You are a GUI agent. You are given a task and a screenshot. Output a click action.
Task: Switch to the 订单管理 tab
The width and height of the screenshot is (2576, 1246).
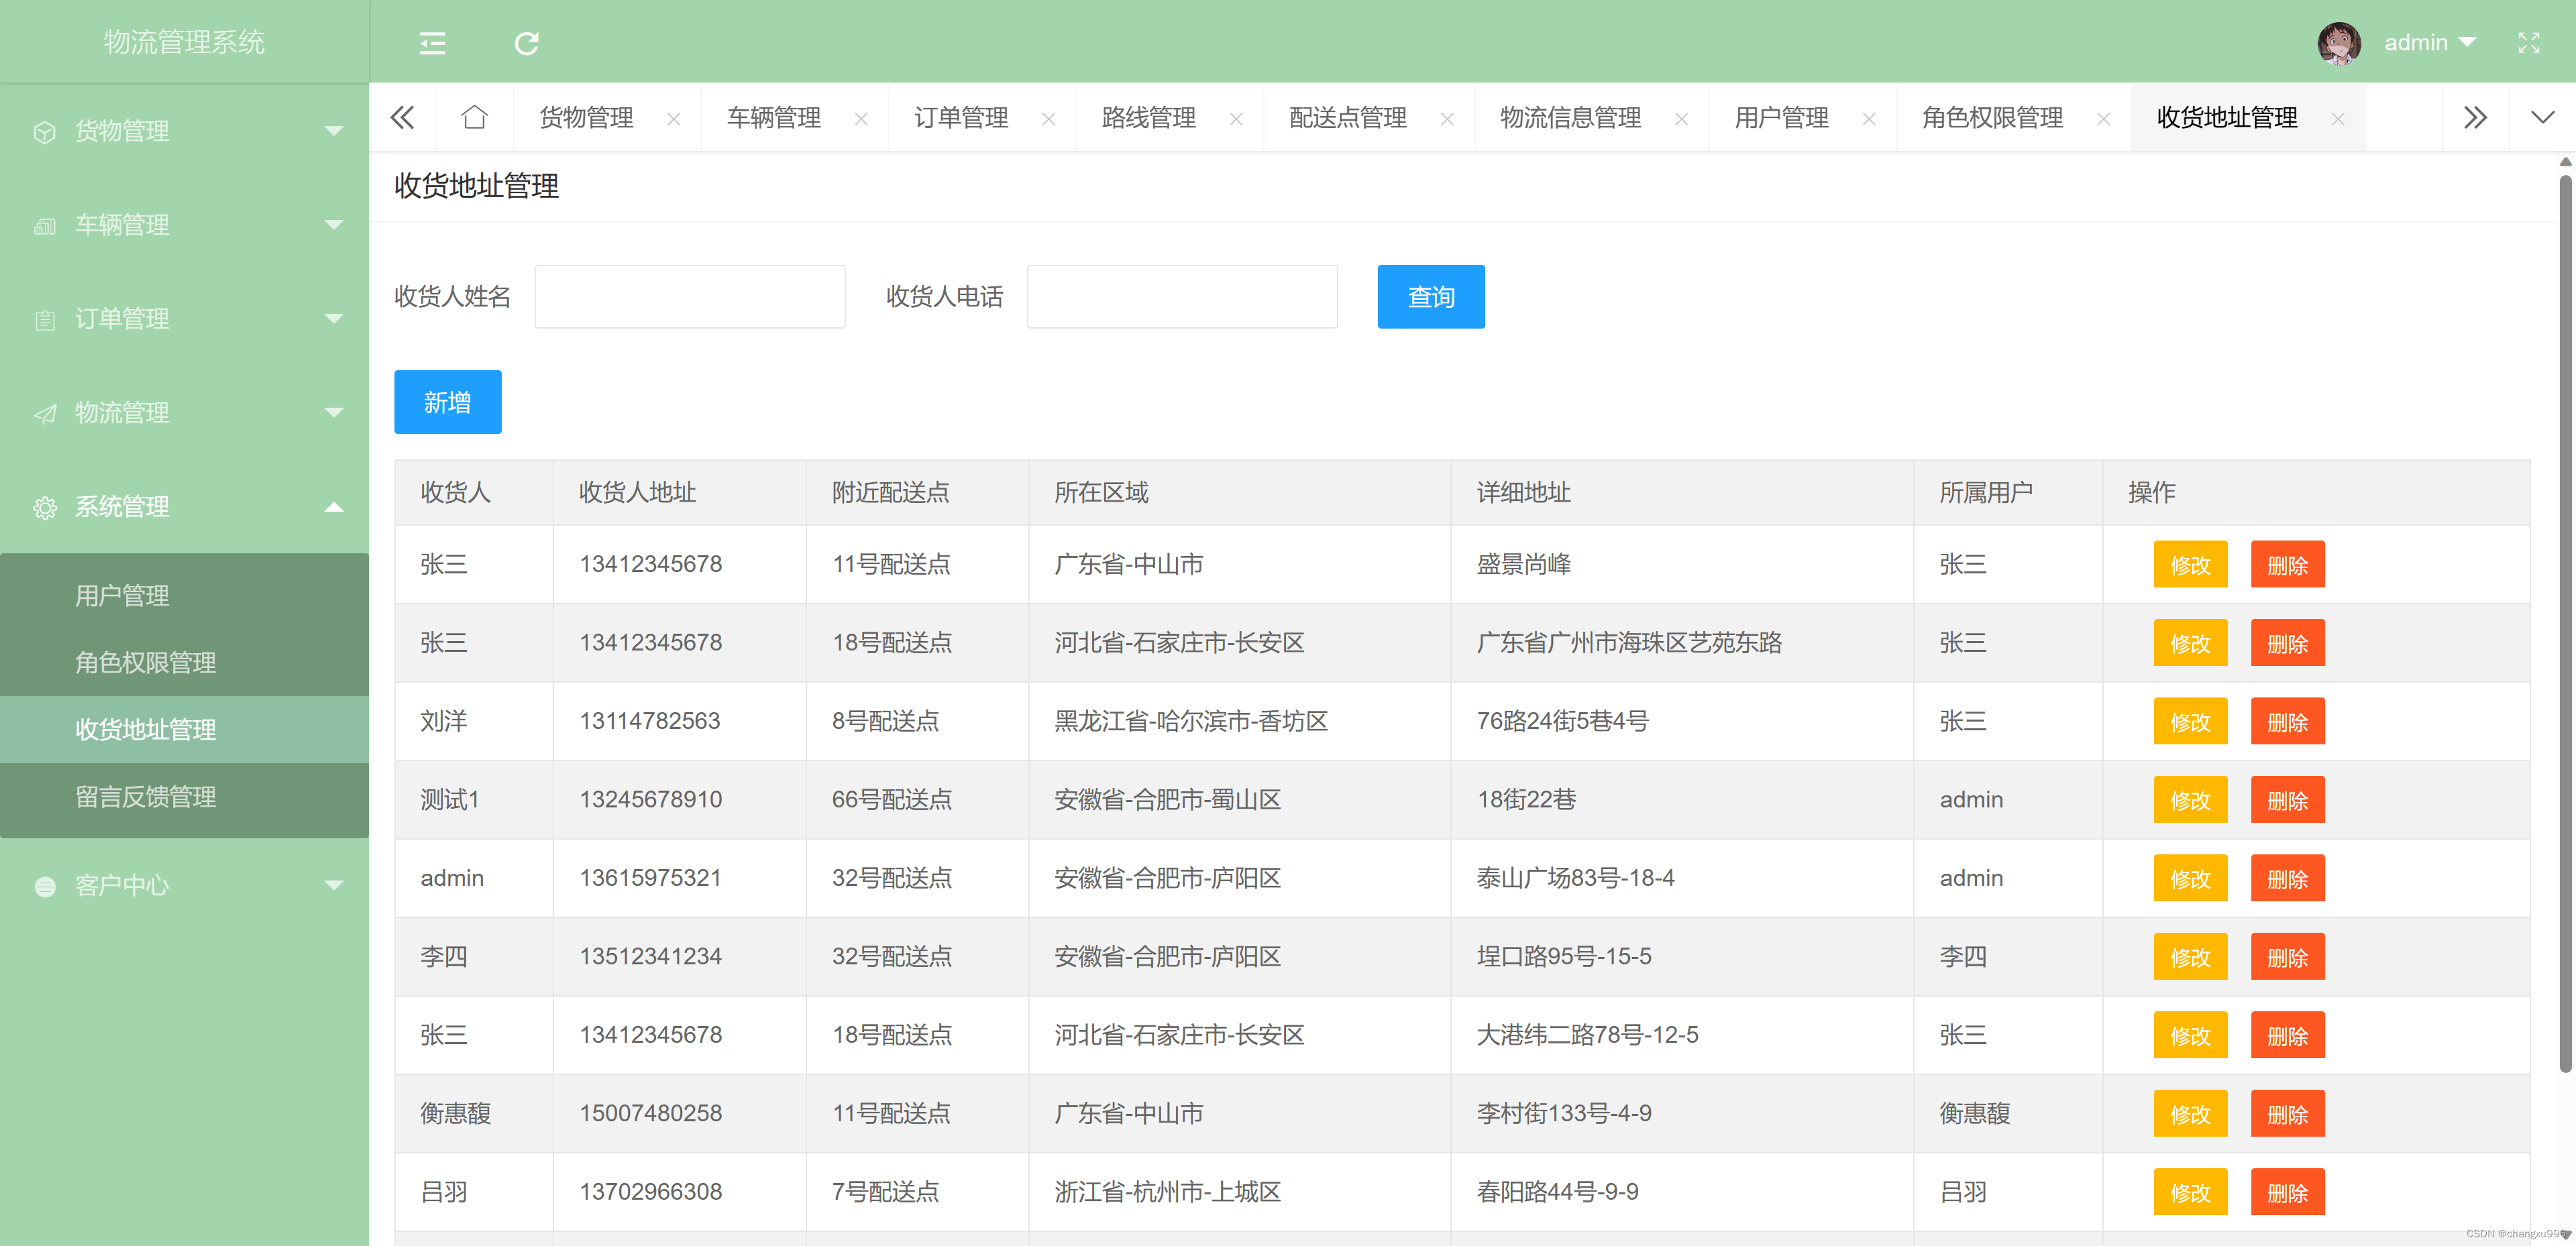click(x=960, y=118)
